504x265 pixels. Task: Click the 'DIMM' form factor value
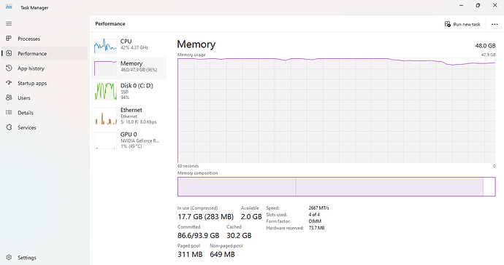[315, 221]
